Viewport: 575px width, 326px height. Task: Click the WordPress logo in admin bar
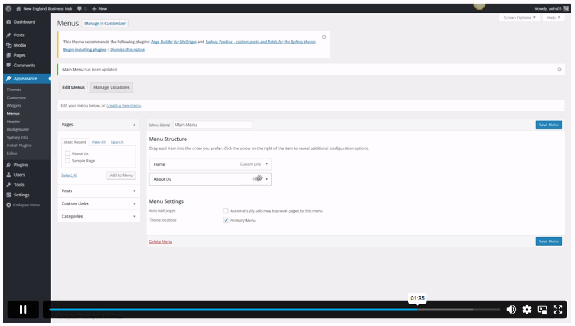(8, 8)
